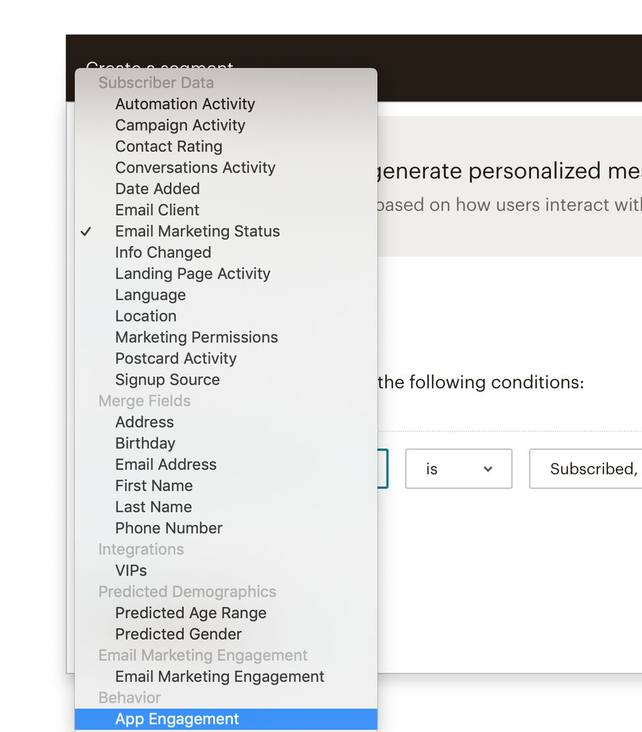The height and width of the screenshot is (732, 642).
Task: Choose Birthday merge field
Action: tap(145, 443)
